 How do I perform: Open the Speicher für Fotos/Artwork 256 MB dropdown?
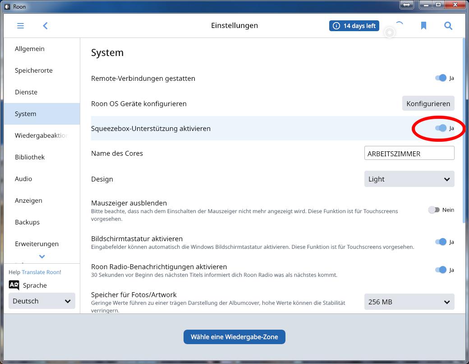click(x=409, y=302)
